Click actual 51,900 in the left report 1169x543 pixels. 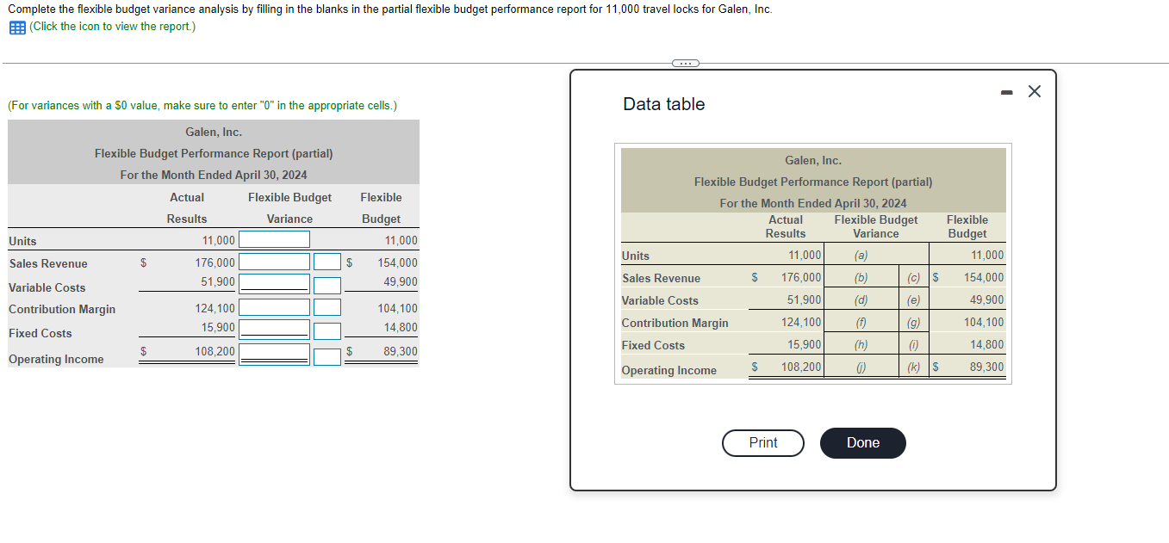pyautogui.click(x=218, y=281)
